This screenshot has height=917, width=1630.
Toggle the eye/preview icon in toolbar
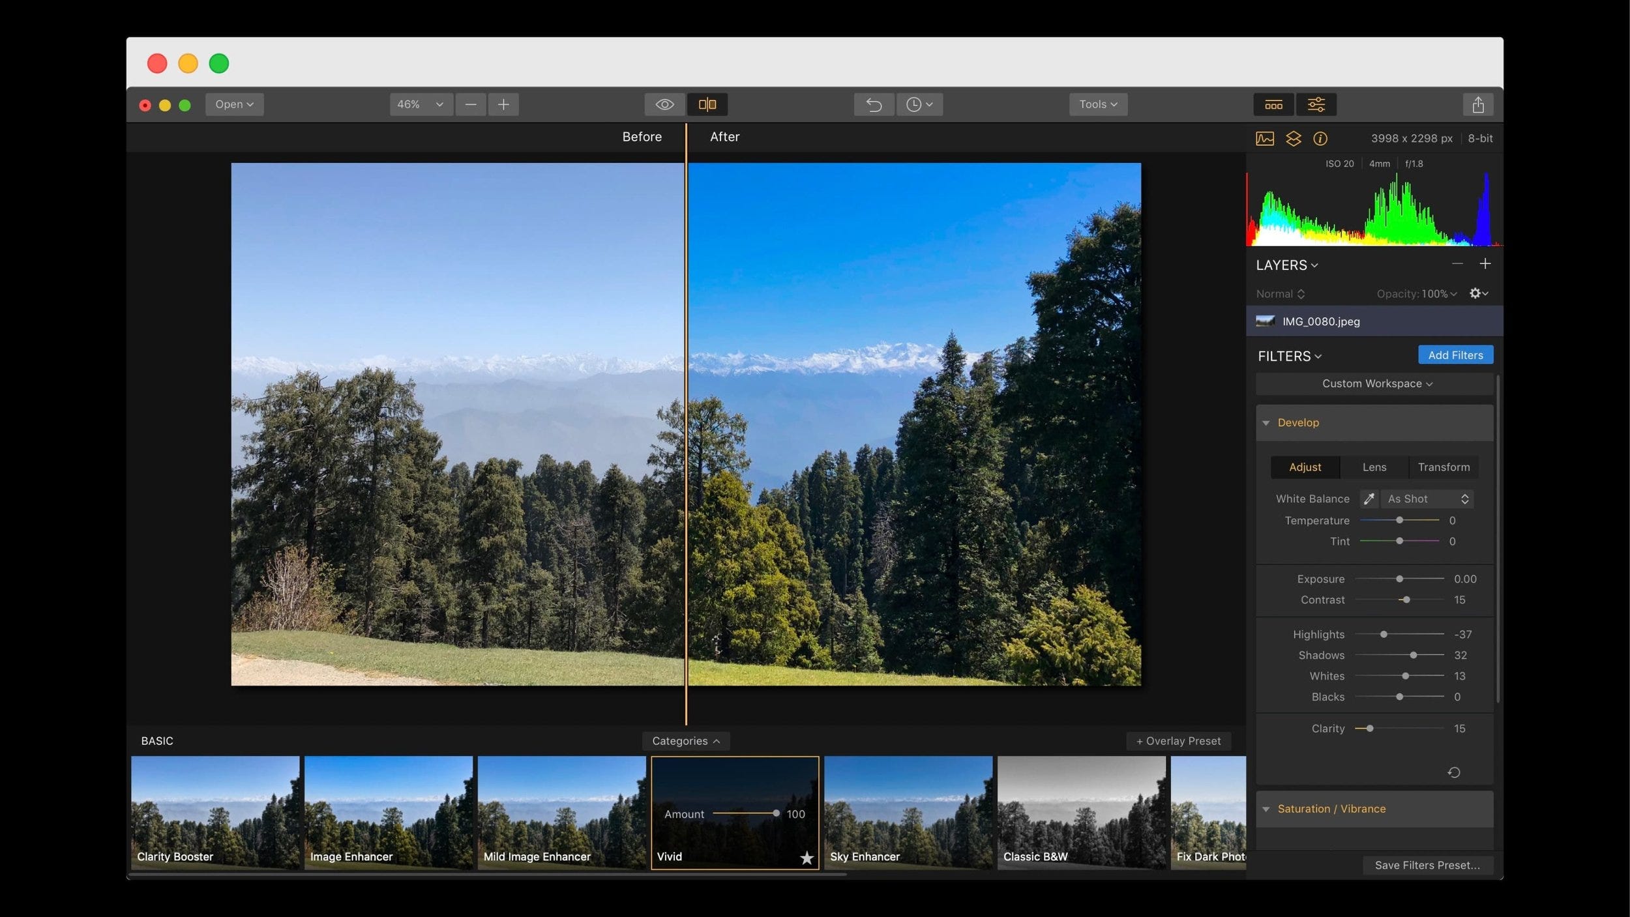click(x=664, y=104)
